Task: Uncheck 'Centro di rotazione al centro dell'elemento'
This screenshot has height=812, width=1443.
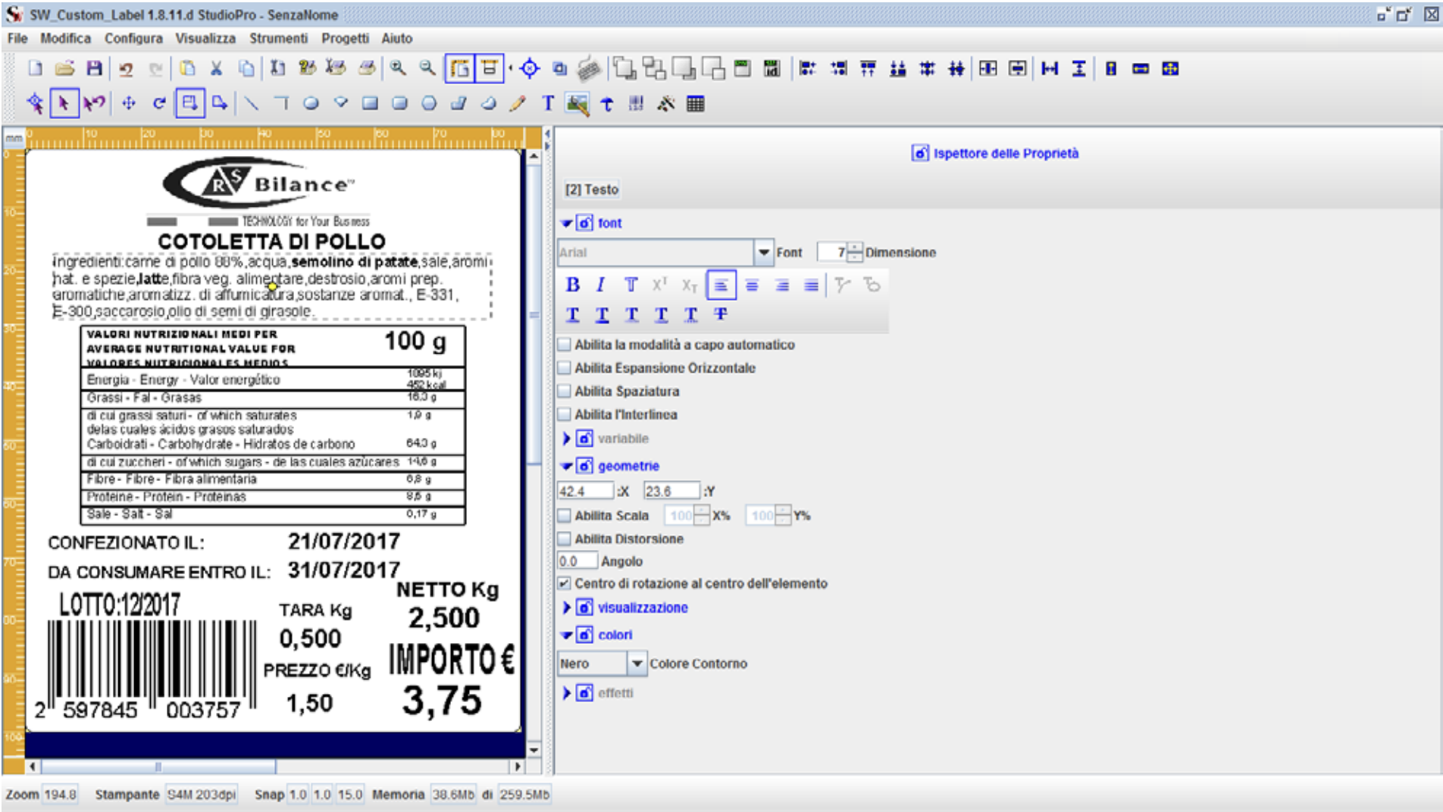Action: coord(565,583)
